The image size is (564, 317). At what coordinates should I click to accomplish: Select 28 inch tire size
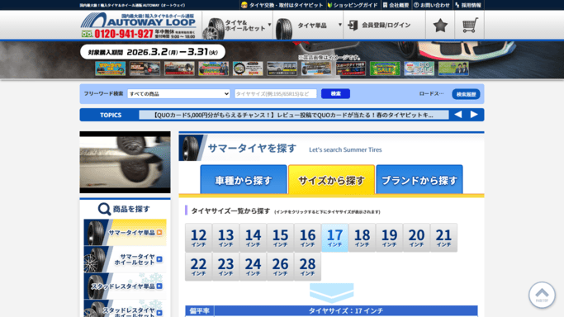click(x=307, y=267)
